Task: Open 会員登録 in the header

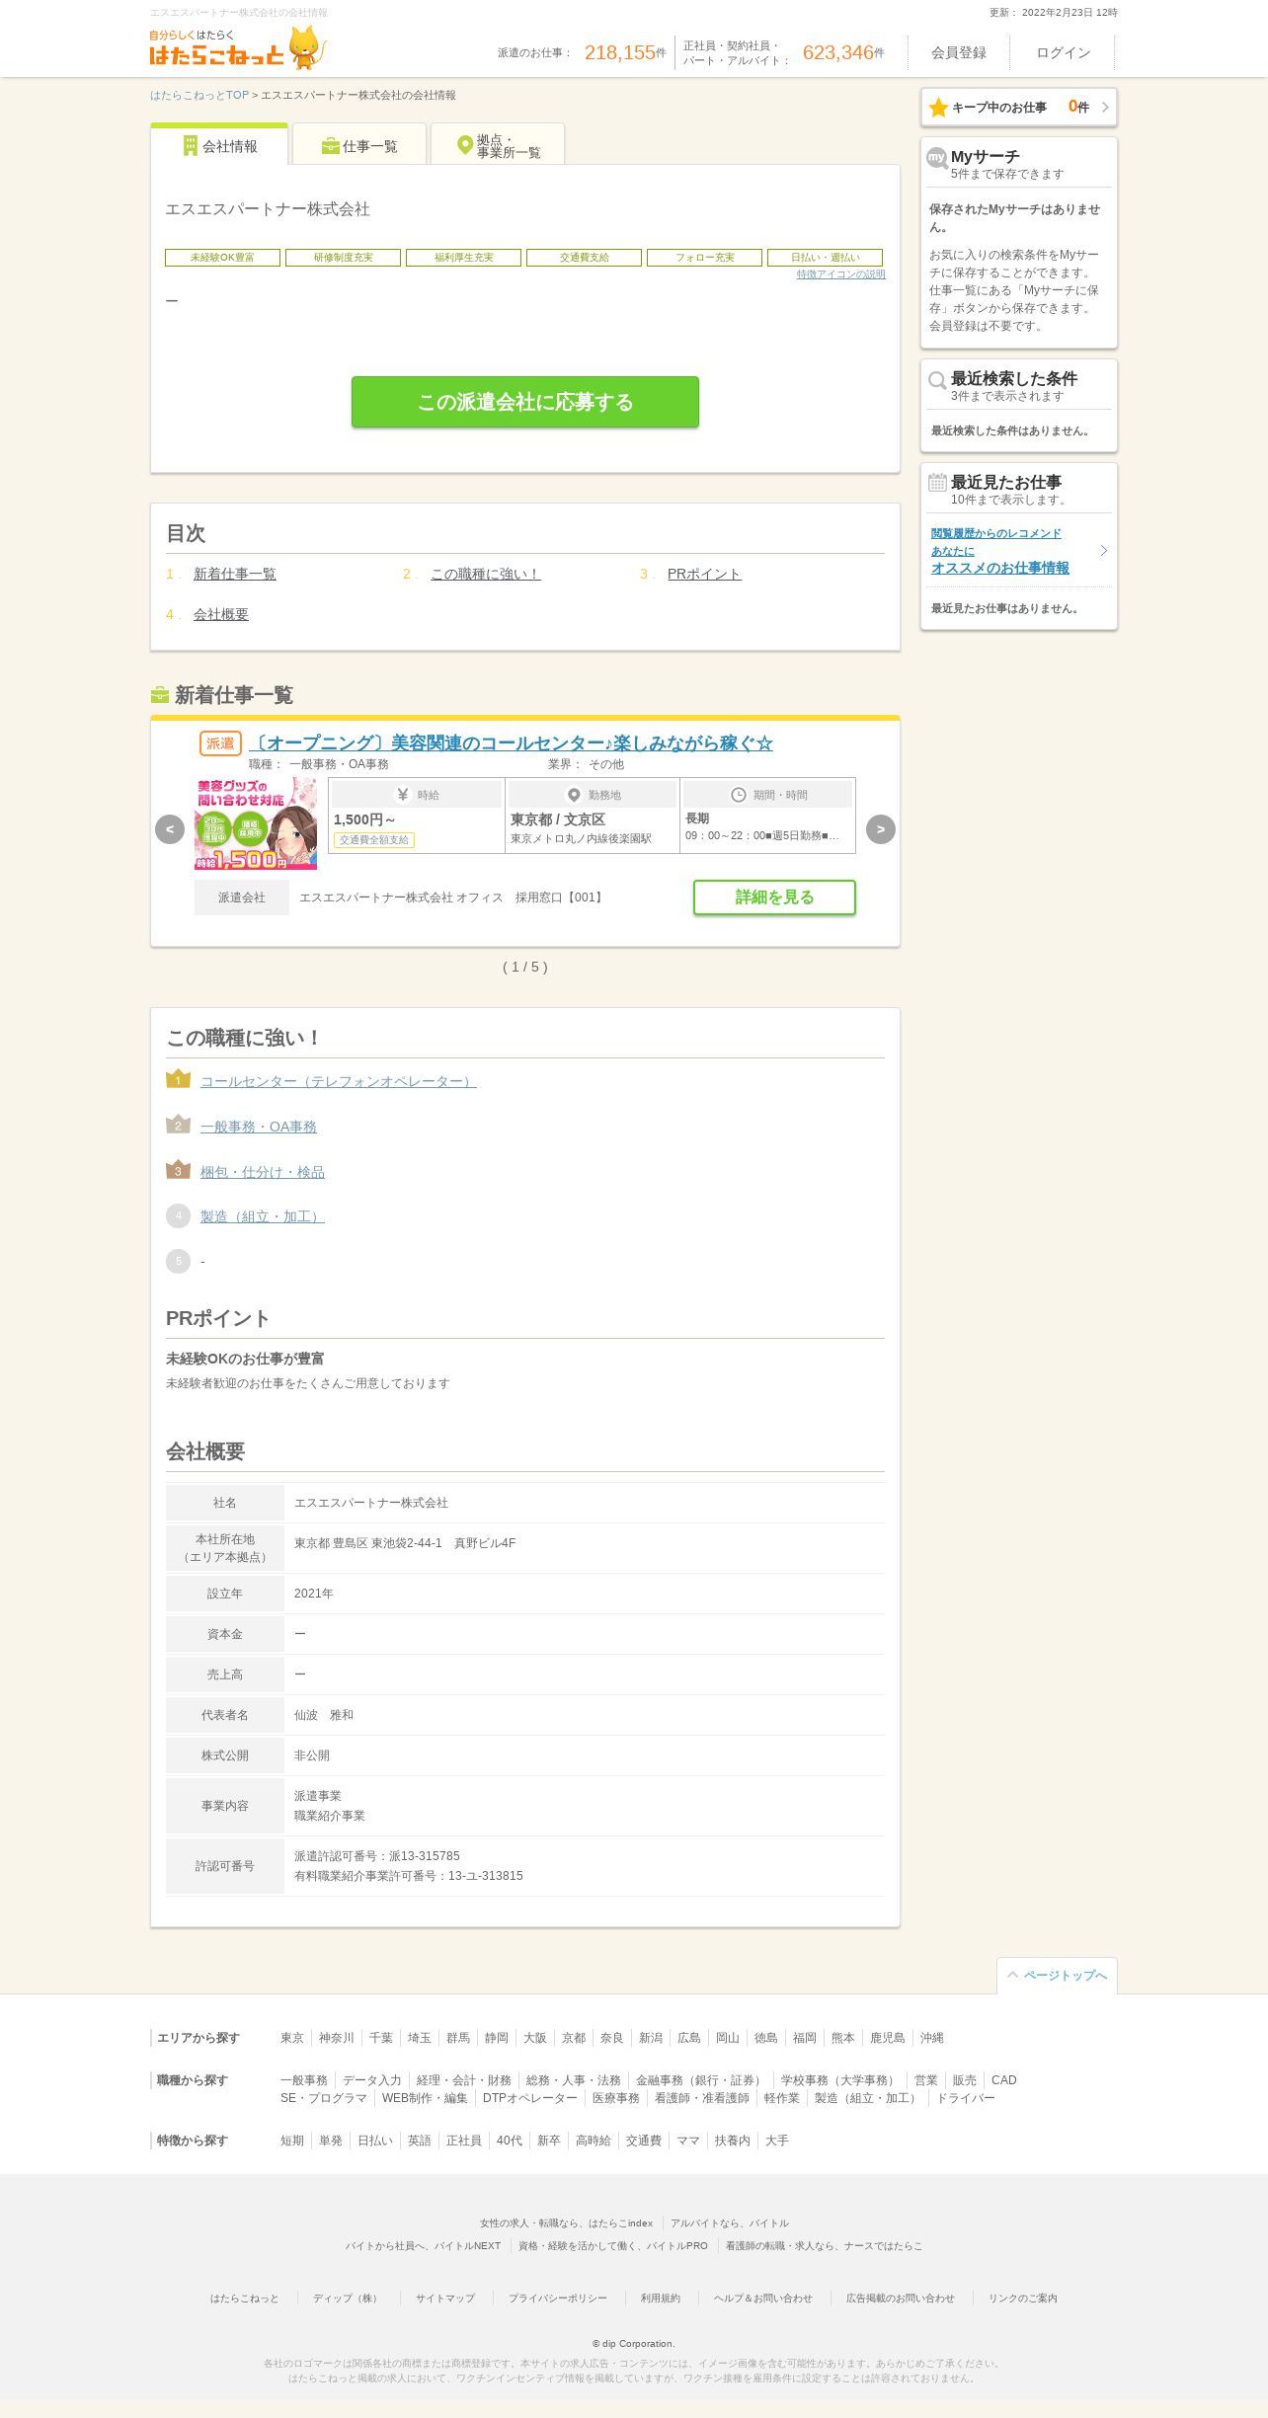Action: (x=959, y=53)
